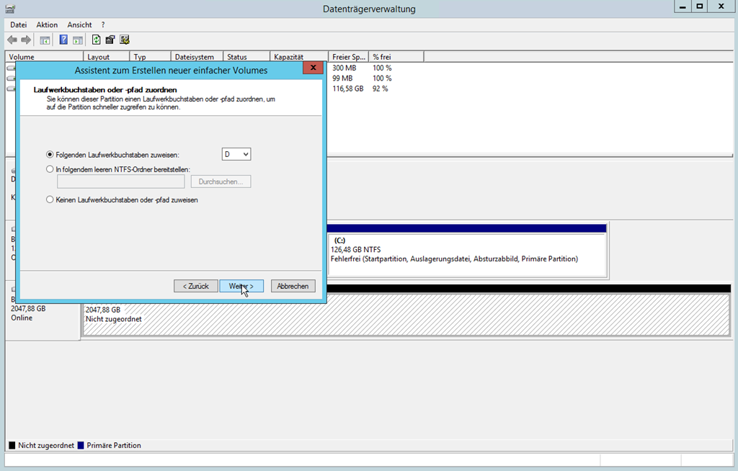This screenshot has height=471, width=738.
Task: Click the Back arrow in the toolbar
Action: 12,40
